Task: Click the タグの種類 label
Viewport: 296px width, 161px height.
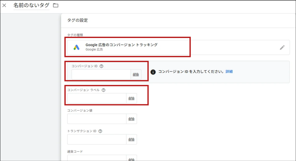Action: tap(75, 35)
